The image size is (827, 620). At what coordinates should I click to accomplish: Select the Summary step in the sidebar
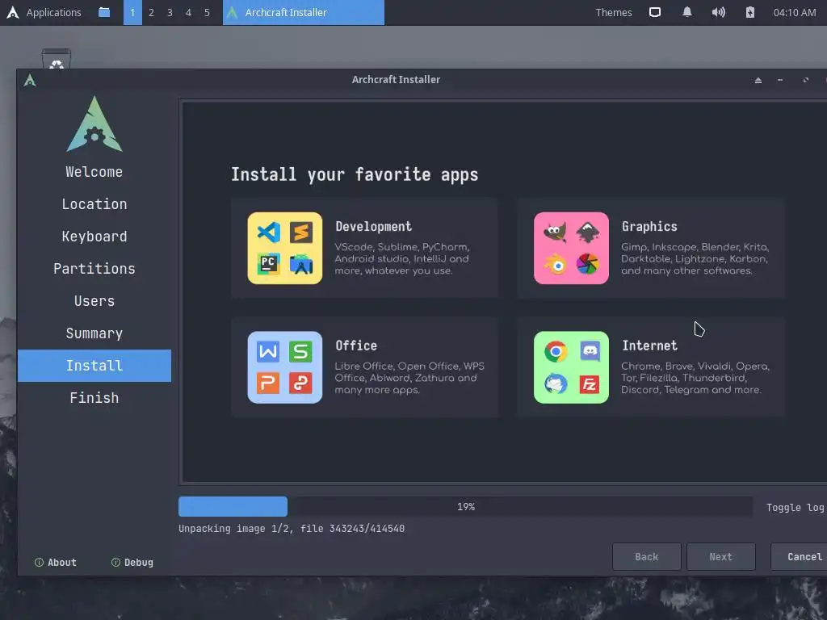(x=94, y=333)
